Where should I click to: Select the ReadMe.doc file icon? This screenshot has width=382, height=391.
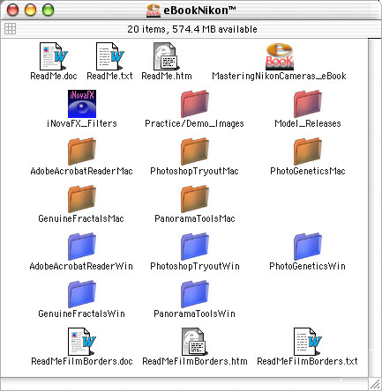[x=54, y=56]
